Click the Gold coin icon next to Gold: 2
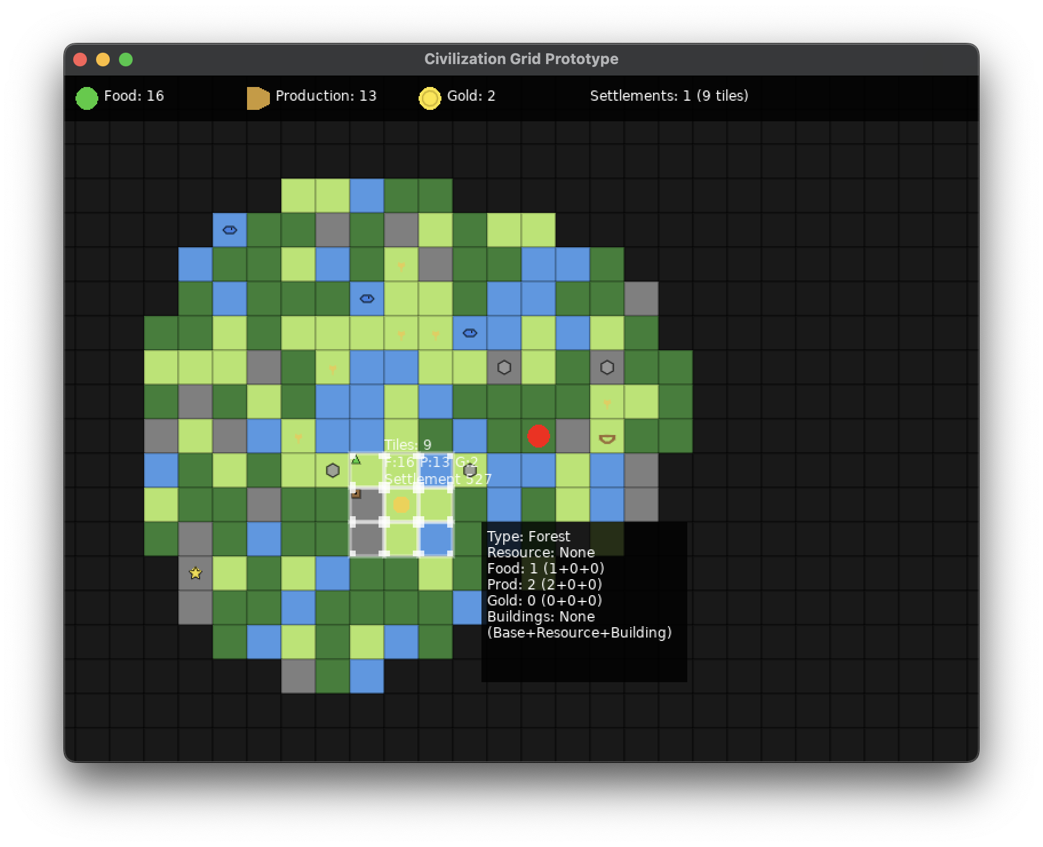The height and width of the screenshot is (847, 1043). [x=430, y=96]
